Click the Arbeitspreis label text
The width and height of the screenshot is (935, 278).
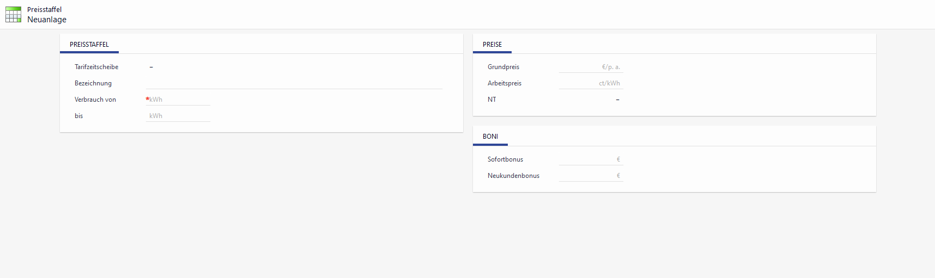click(505, 83)
